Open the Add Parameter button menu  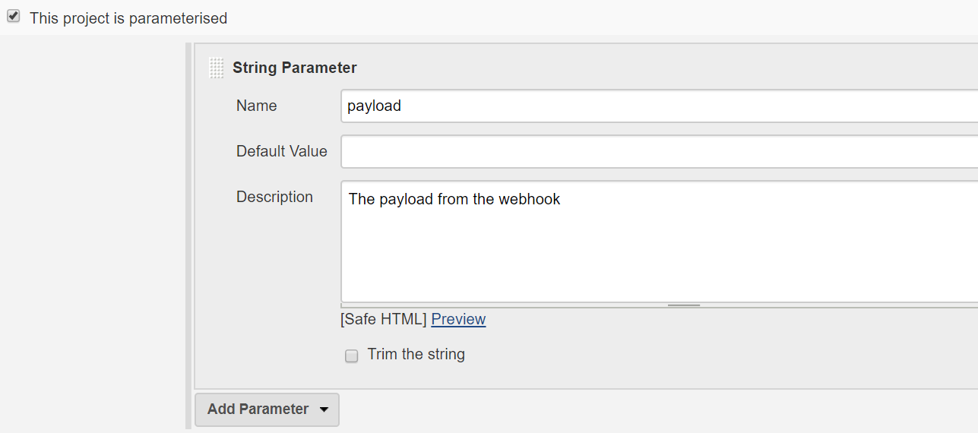point(258,409)
